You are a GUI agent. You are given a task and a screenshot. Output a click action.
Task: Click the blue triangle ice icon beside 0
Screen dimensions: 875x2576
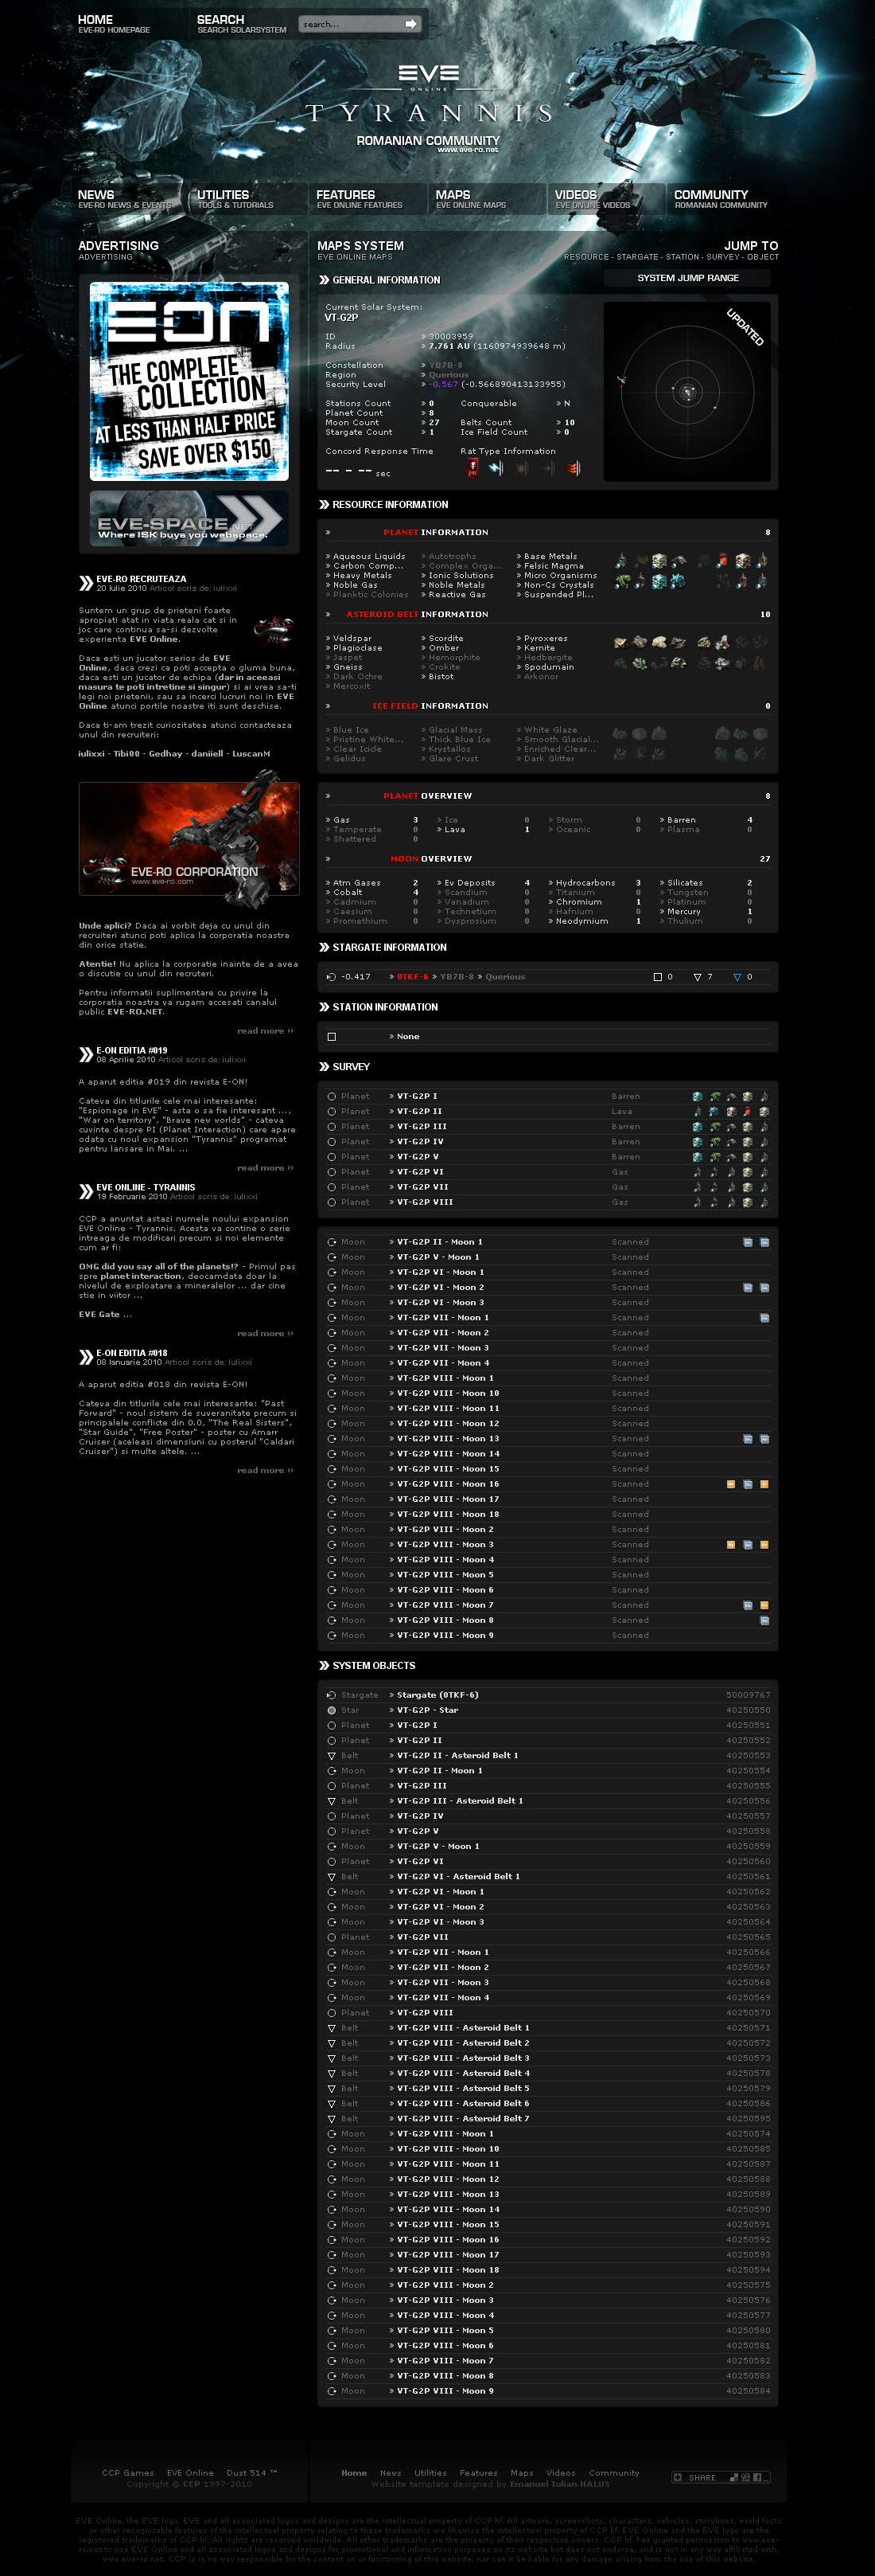pyautogui.click(x=737, y=977)
